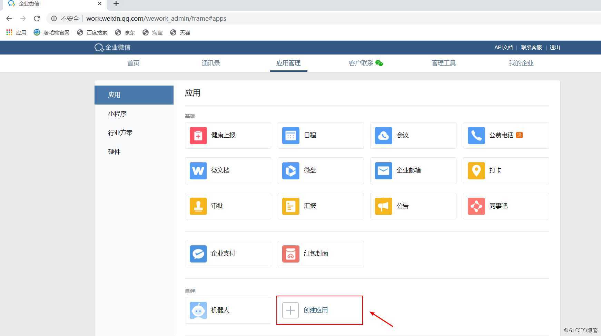This screenshot has height=336, width=601.
Task: Open a new browser tab
Action: [x=116, y=3]
